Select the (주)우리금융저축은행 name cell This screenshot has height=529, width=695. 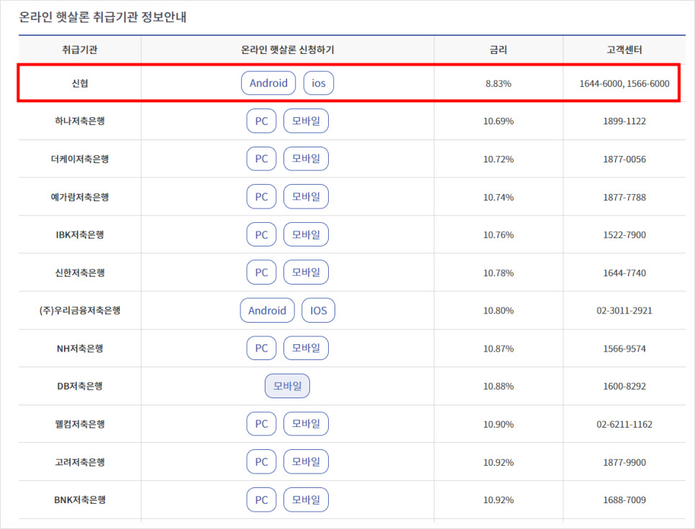pyautogui.click(x=80, y=310)
